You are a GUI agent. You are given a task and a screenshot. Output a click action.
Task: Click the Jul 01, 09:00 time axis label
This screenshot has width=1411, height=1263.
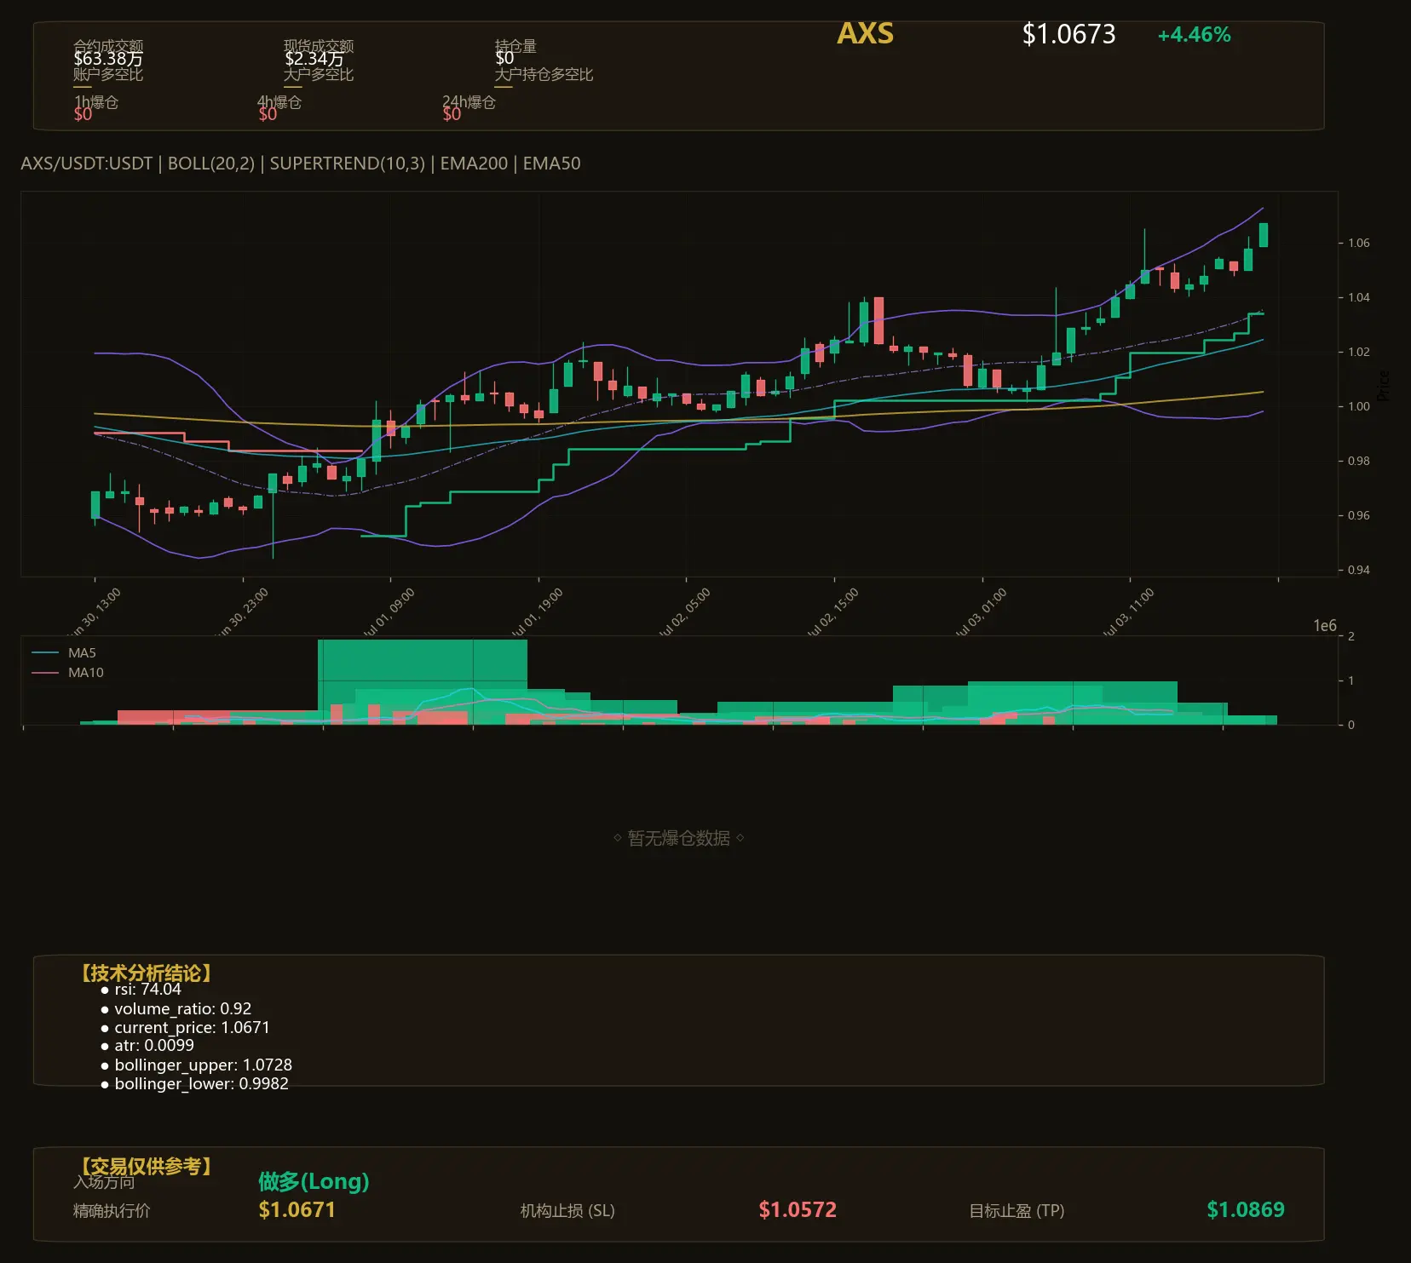(388, 612)
